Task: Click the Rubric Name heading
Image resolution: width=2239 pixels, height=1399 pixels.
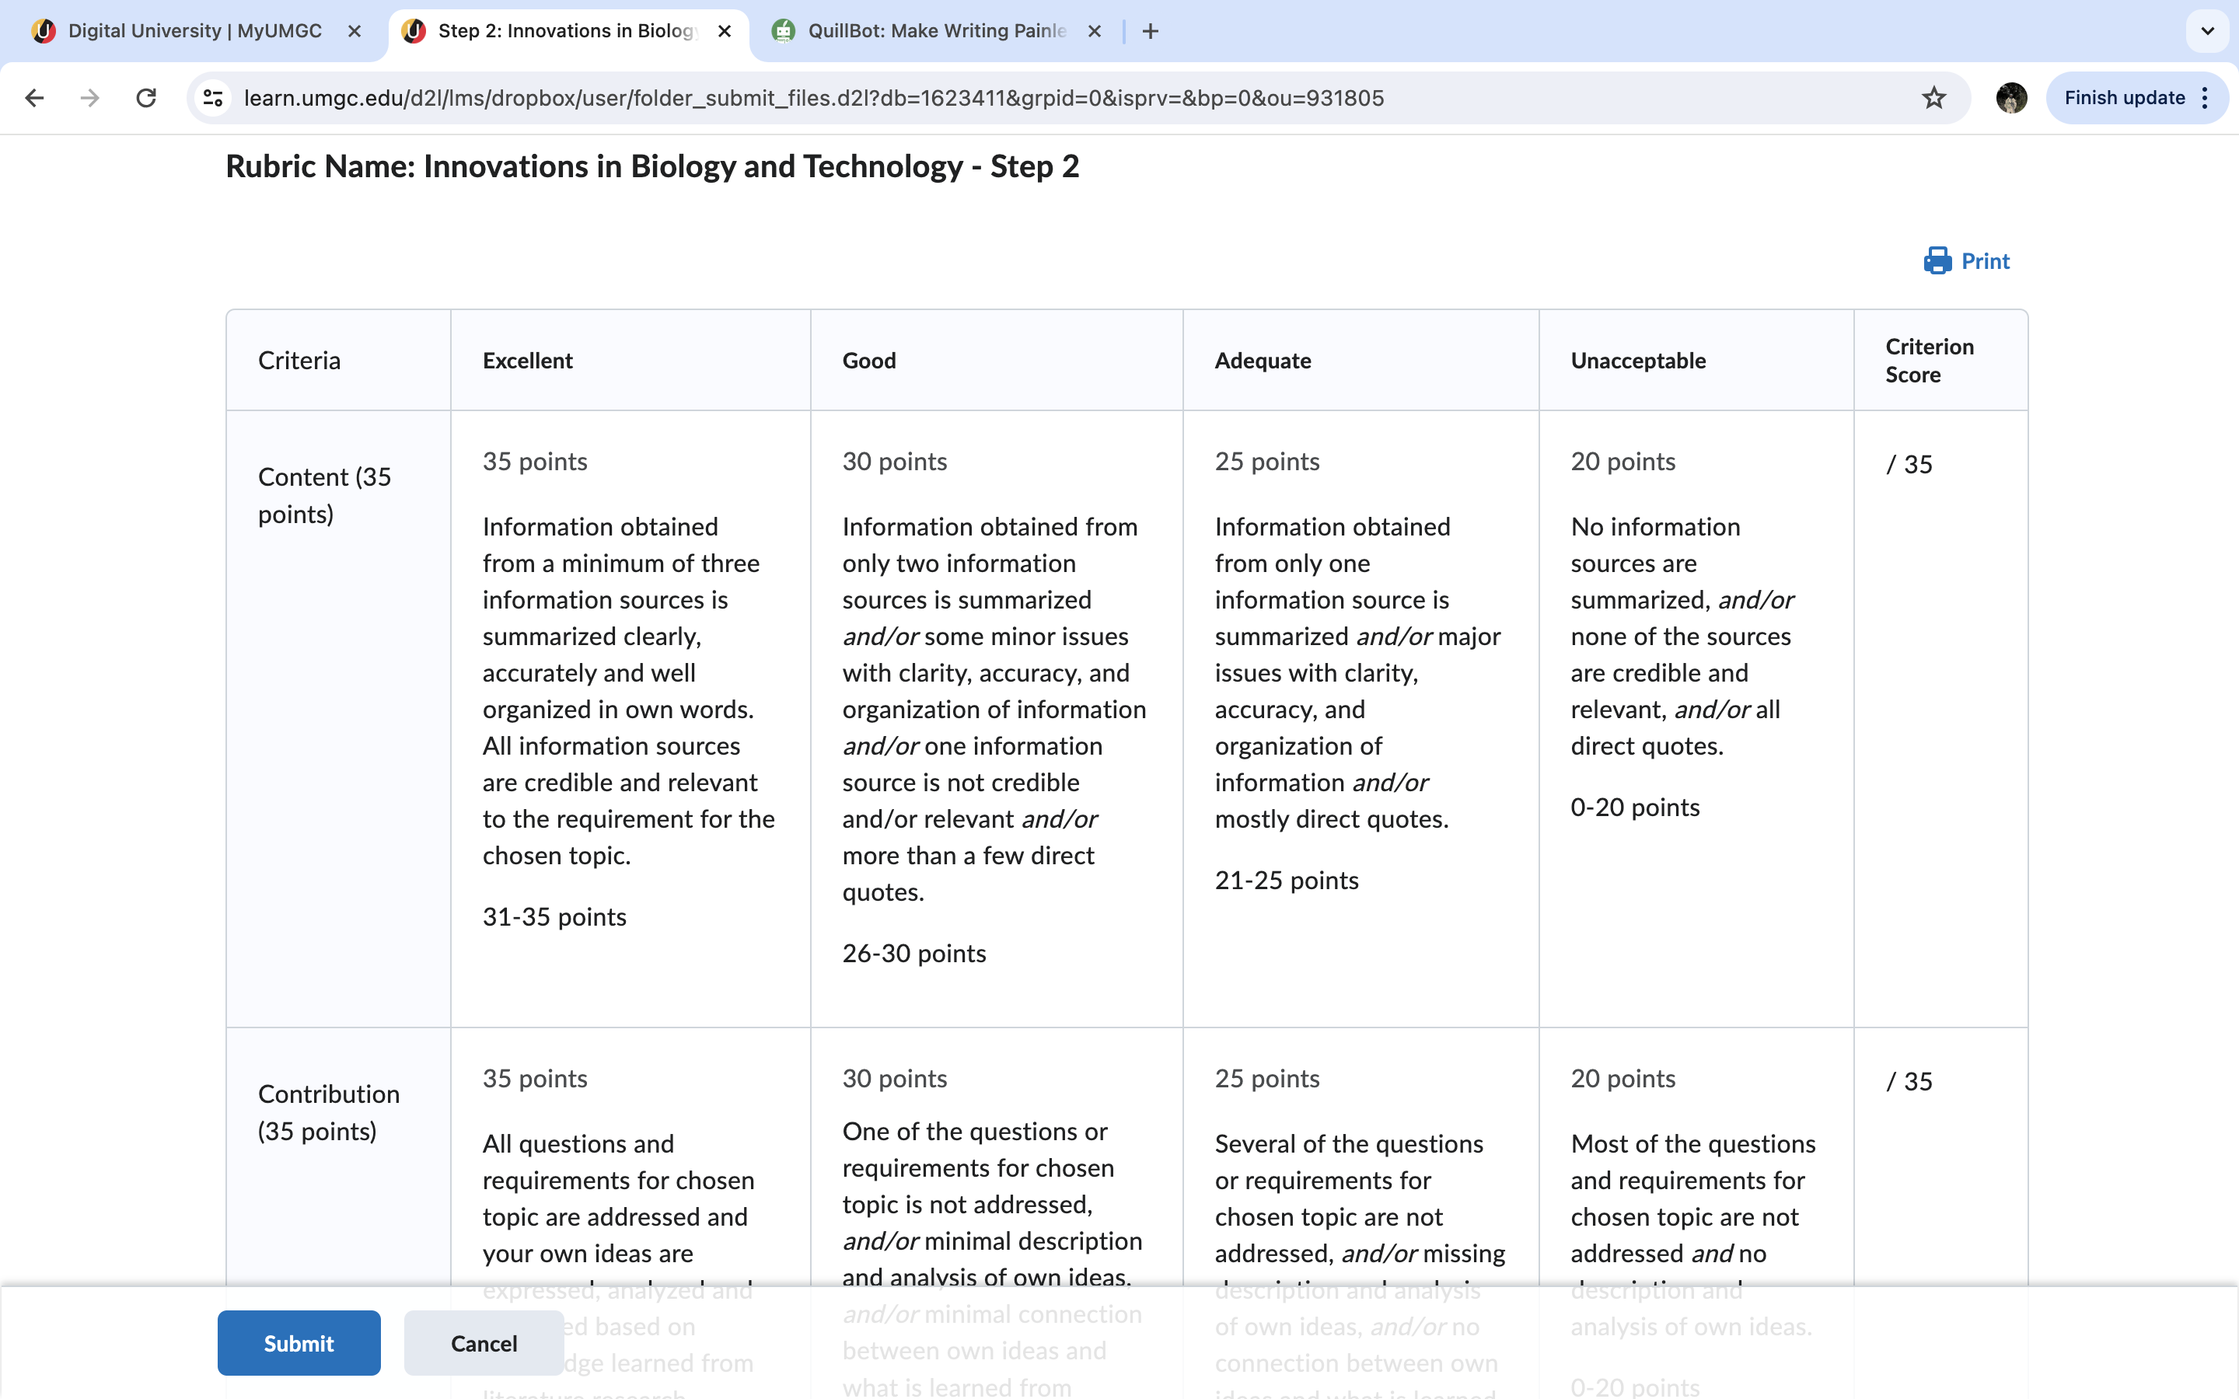Action: pos(652,166)
